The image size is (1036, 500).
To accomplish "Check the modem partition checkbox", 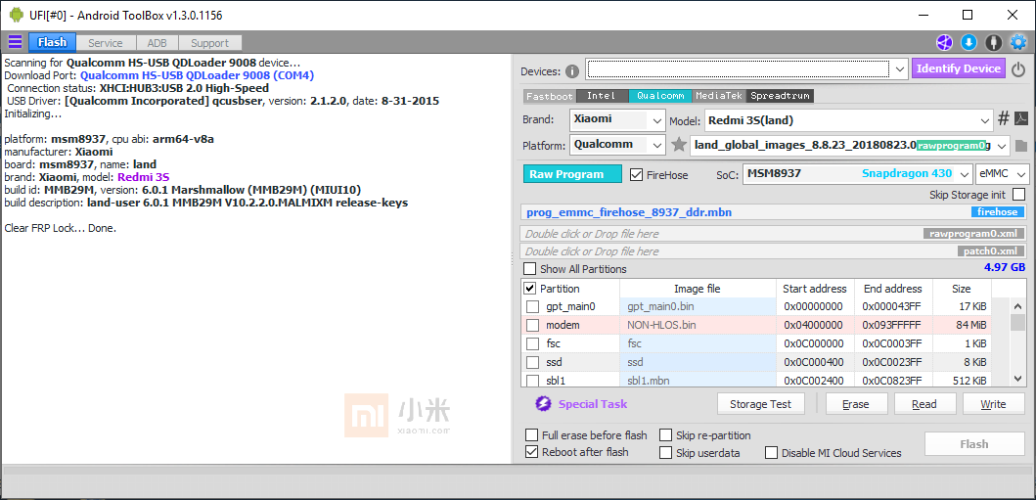I will (x=532, y=325).
